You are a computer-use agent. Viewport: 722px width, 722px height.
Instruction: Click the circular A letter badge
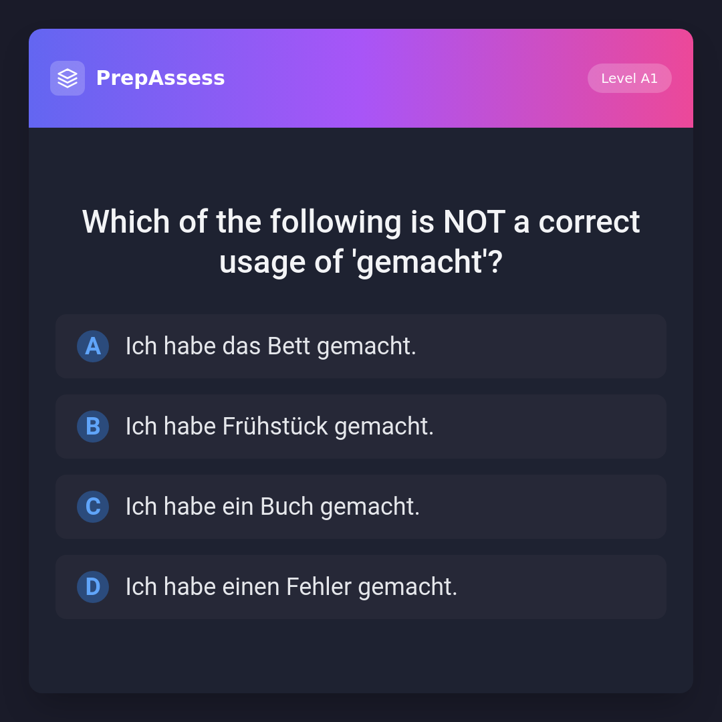93,346
